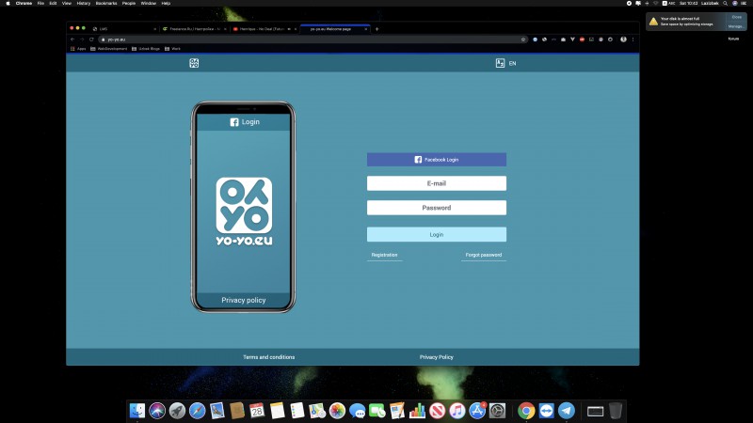Click Privacy policy on the phone mockup

[244, 300]
